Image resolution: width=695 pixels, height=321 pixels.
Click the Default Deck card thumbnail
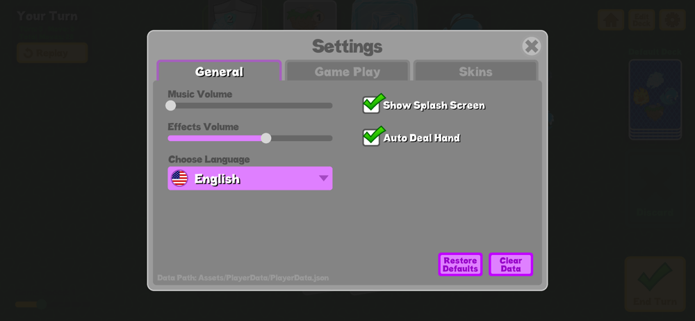(x=655, y=100)
